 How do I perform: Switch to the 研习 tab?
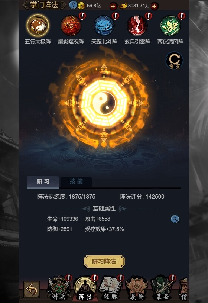(x=43, y=182)
